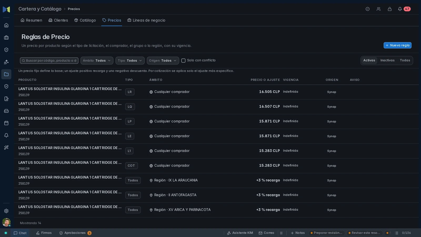Image resolution: width=421 pixels, height=237 pixels.
Task: Open Aprobaciones in the bottom bar
Action: (75, 233)
